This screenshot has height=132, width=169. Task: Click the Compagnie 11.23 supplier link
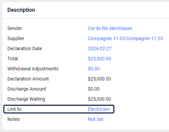[125, 38]
